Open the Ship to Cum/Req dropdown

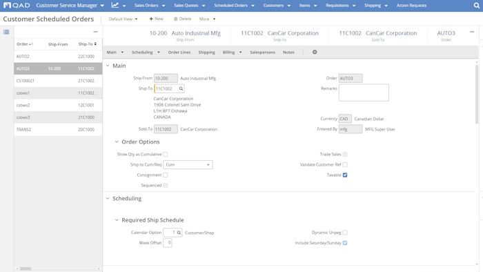pos(188,165)
